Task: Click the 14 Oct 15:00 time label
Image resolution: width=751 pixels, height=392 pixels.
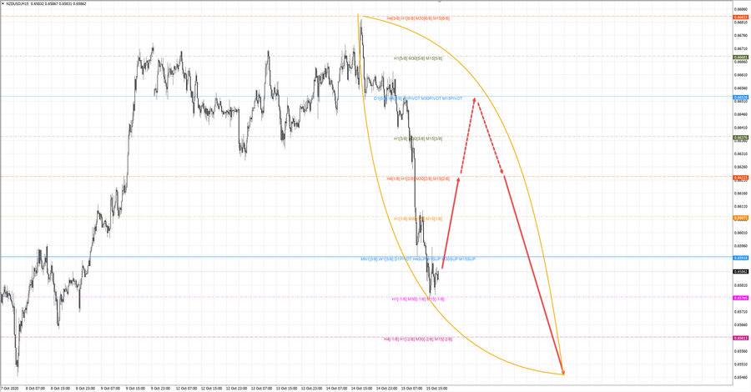Action: click(361, 388)
